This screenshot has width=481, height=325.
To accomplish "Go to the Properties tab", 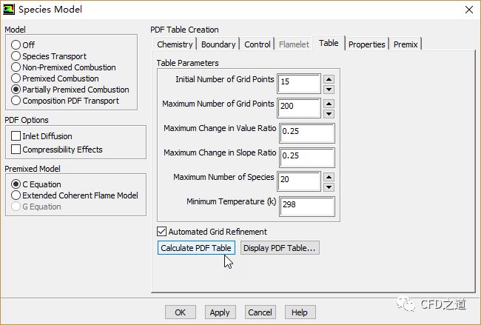I will (x=367, y=44).
